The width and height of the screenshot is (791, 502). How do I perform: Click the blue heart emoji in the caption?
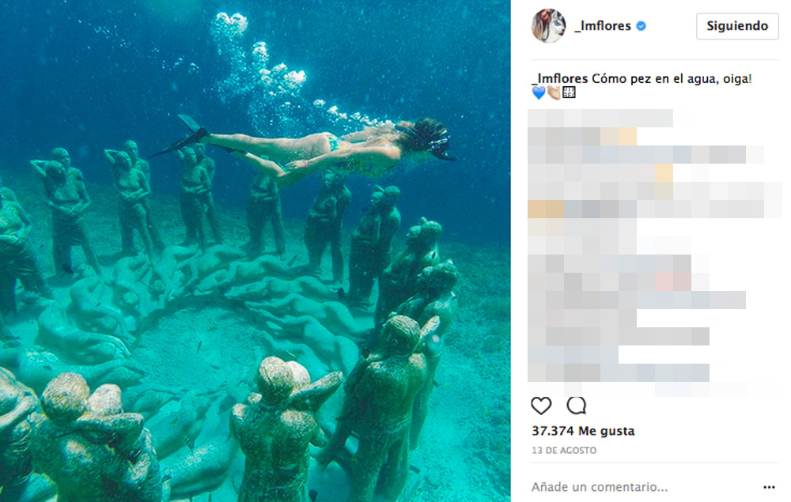tap(539, 92)
